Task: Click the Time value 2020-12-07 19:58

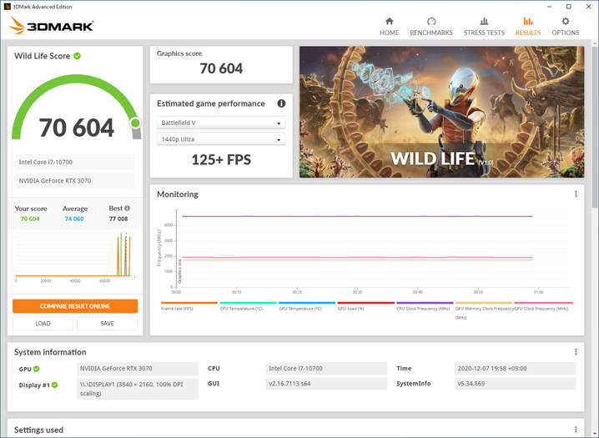Action: click(515, 369)
